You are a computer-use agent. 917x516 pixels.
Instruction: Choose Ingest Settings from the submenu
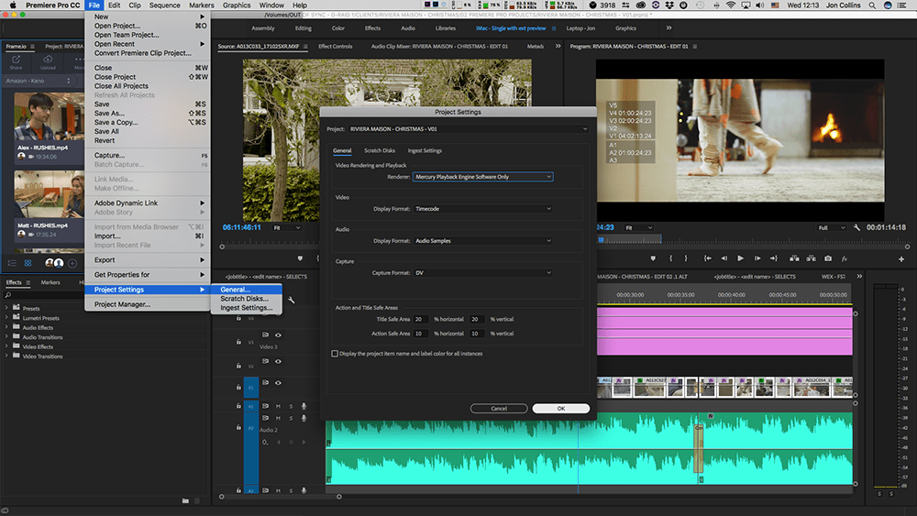point(246,308)
